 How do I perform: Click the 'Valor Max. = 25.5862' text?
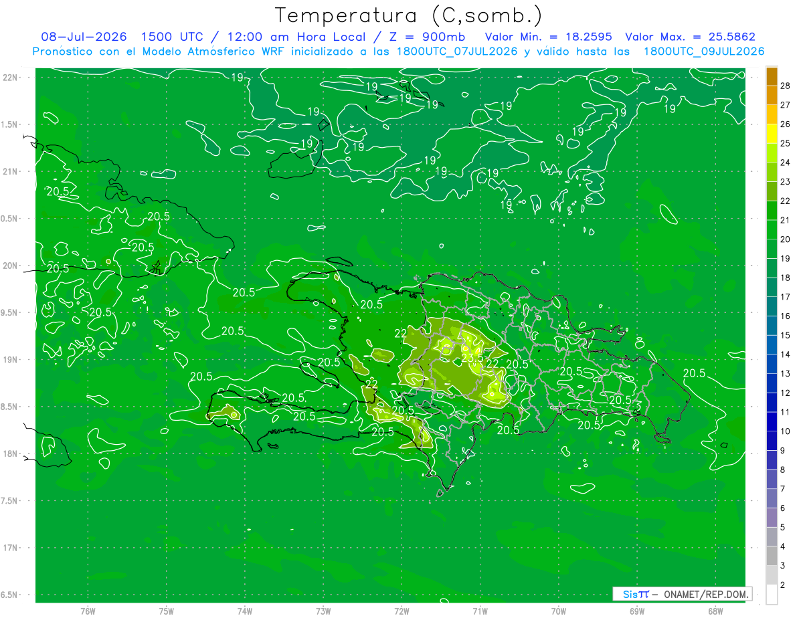pyautogui.click(x=691, y=37)
